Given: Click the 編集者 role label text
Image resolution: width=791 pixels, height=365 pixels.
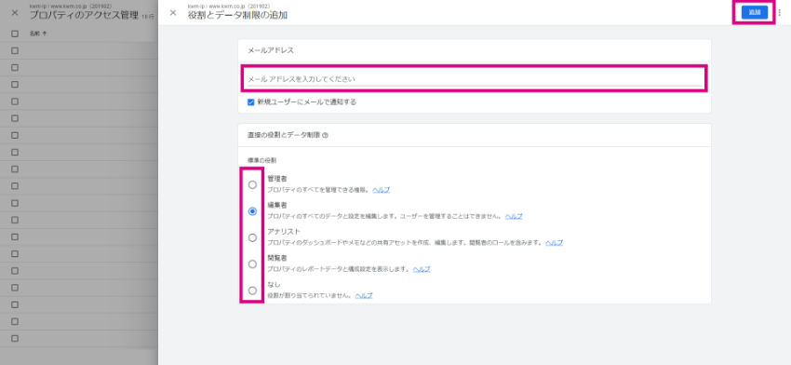Looking at the screenshot, I should pos(277,205).
